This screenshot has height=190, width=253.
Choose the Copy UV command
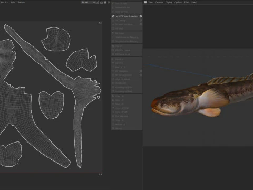coord(120,96)
